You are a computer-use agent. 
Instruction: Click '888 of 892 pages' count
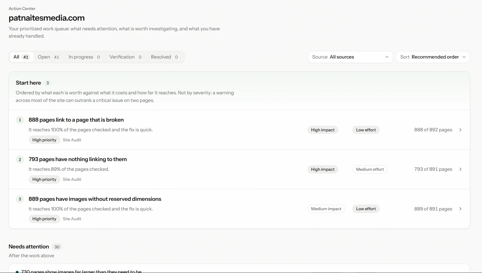433,130
